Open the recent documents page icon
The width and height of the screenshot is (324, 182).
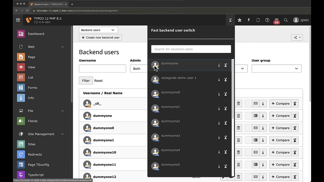[x=258, y=20]
